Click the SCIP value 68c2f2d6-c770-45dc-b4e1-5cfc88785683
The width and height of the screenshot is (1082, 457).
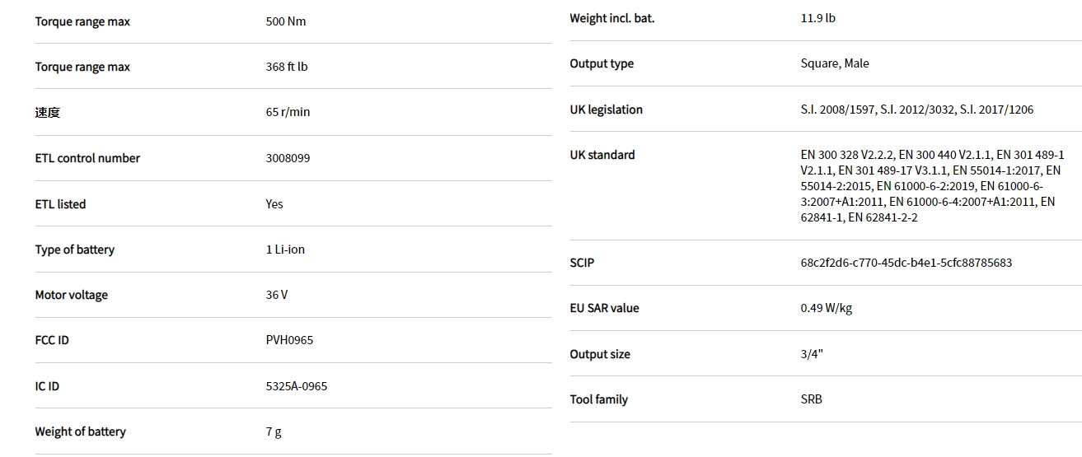[x=906, y=263]
